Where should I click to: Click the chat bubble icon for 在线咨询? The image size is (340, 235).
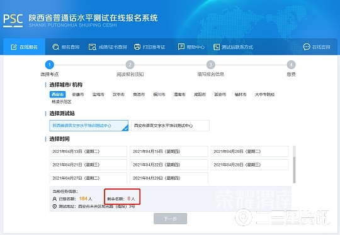307,46
